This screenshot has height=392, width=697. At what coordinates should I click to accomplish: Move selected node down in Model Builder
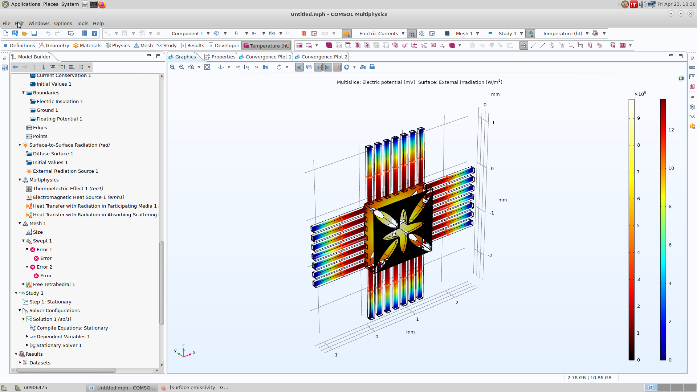tap(44, 67)
